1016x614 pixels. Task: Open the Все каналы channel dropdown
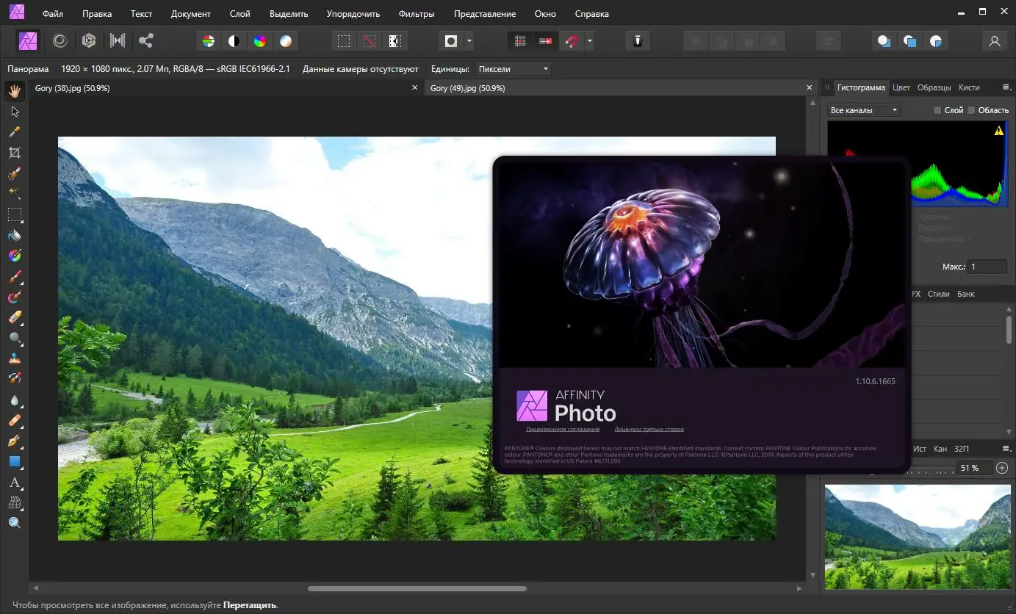click(864, 110)
